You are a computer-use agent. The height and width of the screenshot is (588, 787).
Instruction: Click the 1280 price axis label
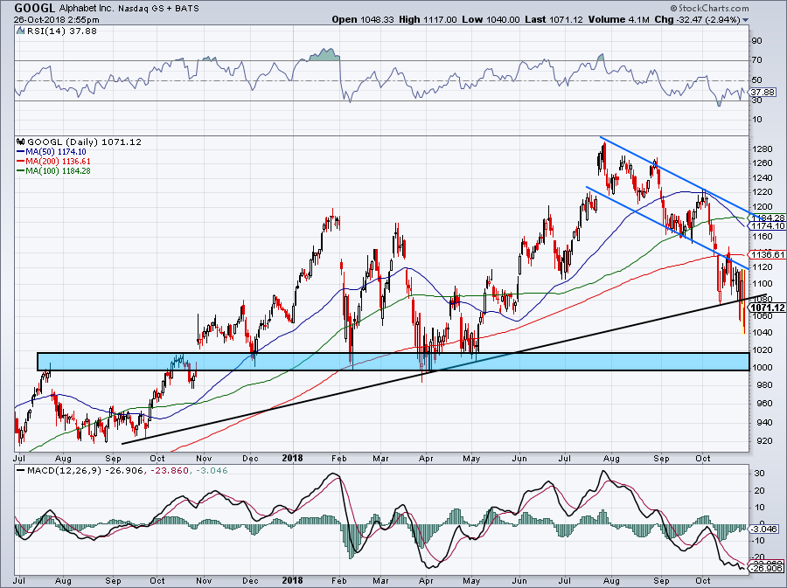[x=762, y=149]
